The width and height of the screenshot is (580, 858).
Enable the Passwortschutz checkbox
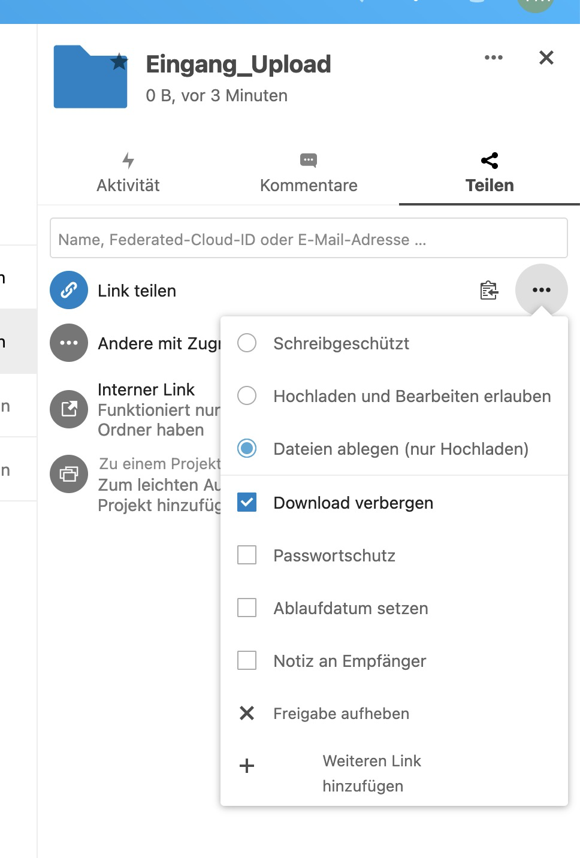pyautogui.click(x=247, y=555)
